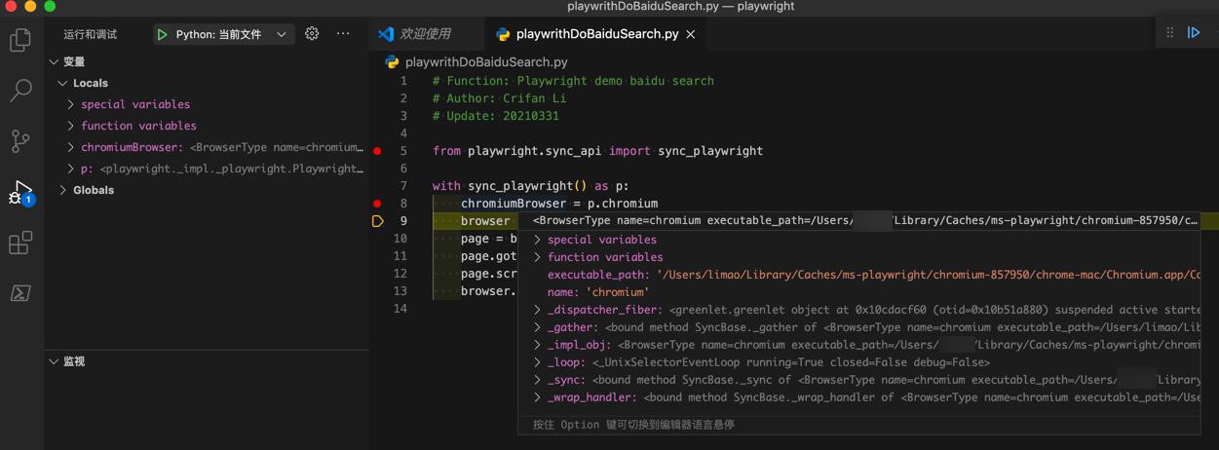
Task: Toggle breakpoint on line 5
Action: coord(377,151)
